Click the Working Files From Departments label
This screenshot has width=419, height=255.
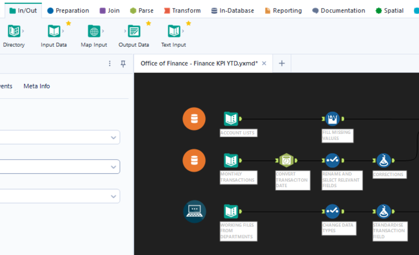tap(238, 231)
